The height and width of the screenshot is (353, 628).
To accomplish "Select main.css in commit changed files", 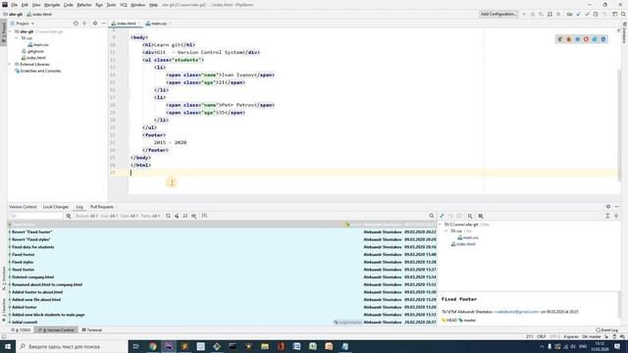I will point(468,237).
